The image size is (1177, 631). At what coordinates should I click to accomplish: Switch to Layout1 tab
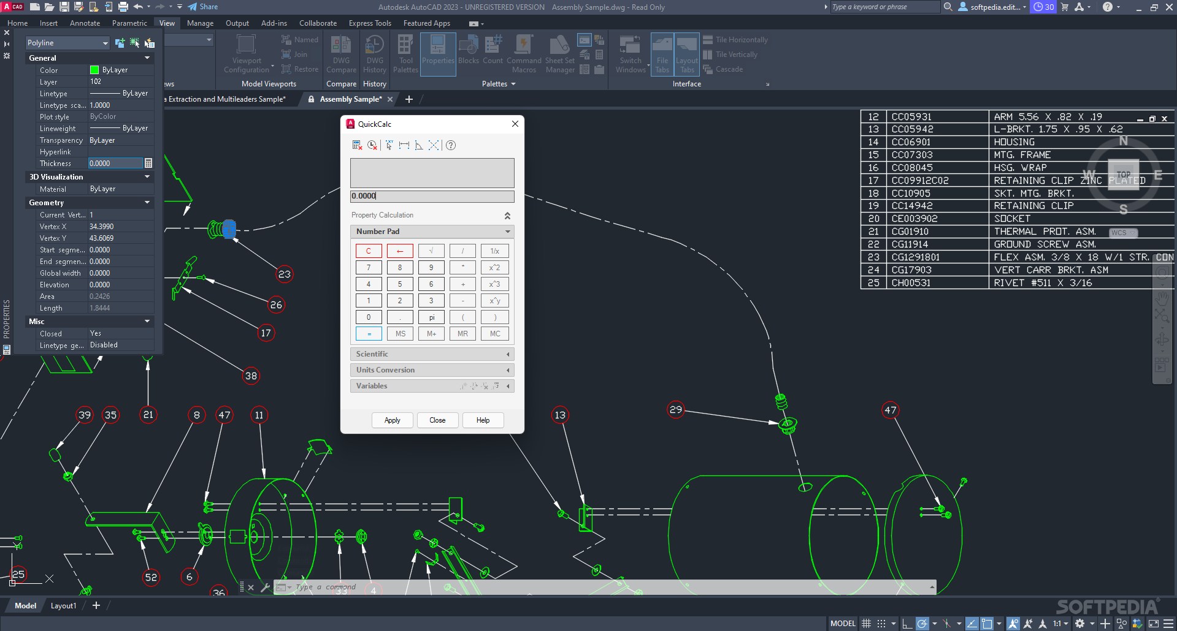(x=63, y=606)
